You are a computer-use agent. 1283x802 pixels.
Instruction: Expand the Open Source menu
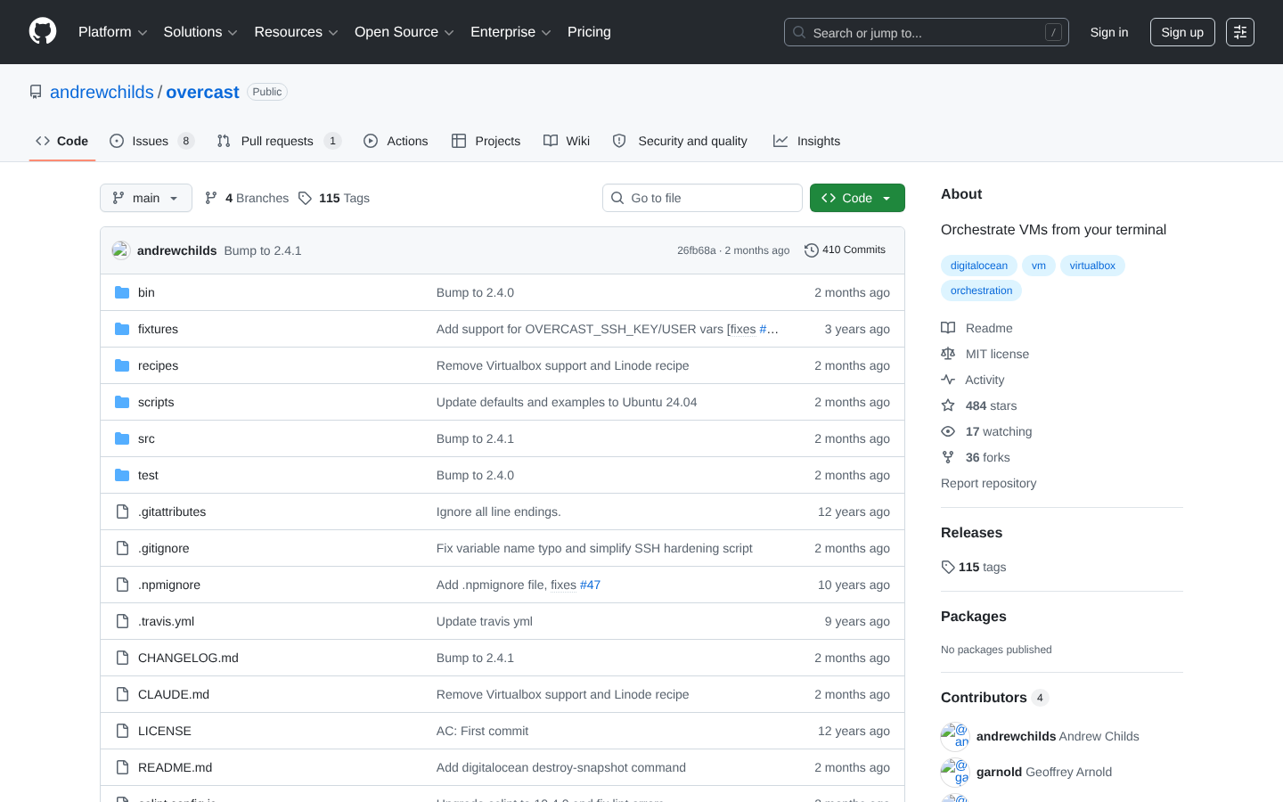click(x=404, y=32)
